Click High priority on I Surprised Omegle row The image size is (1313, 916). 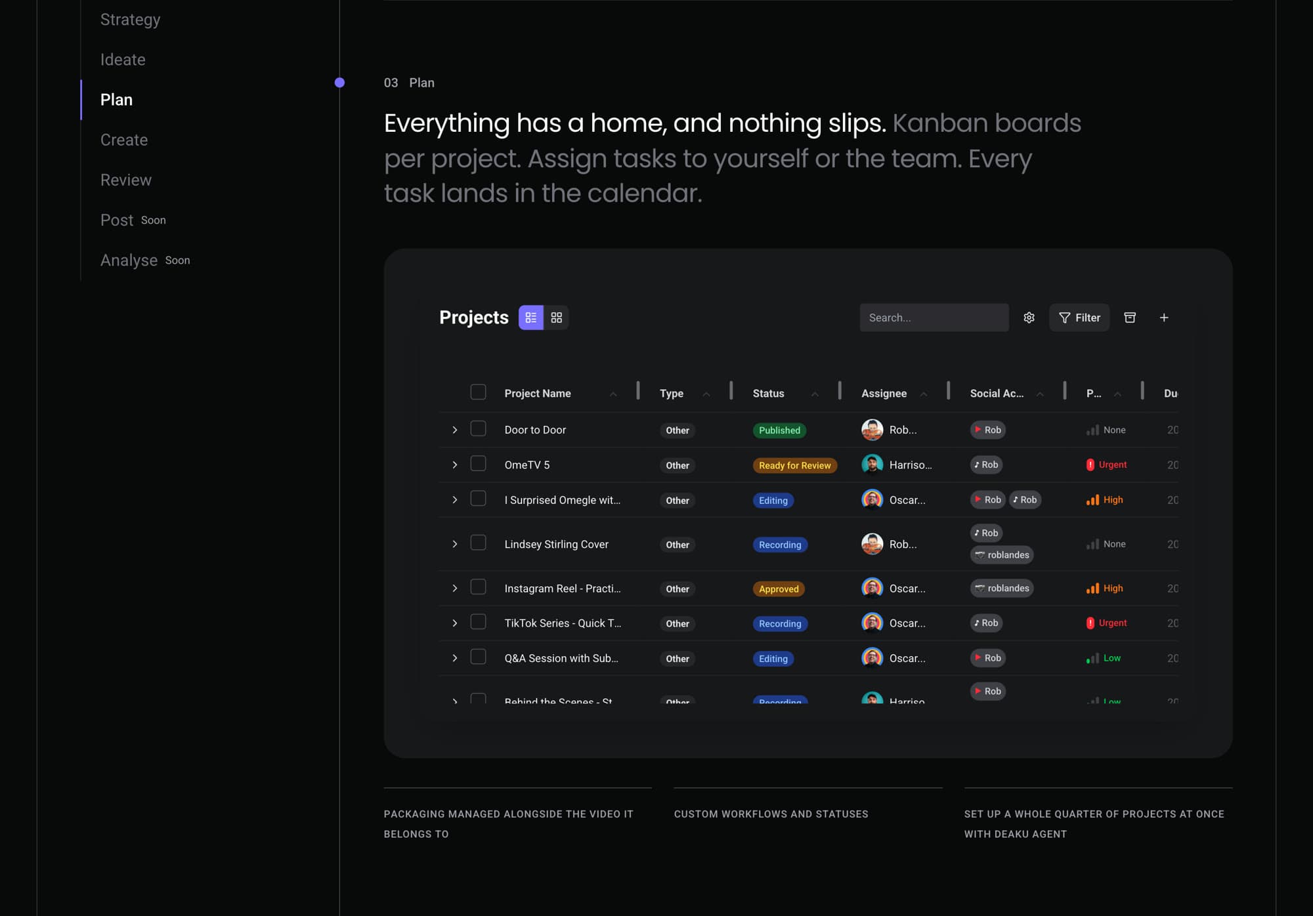pos(1105,500)
